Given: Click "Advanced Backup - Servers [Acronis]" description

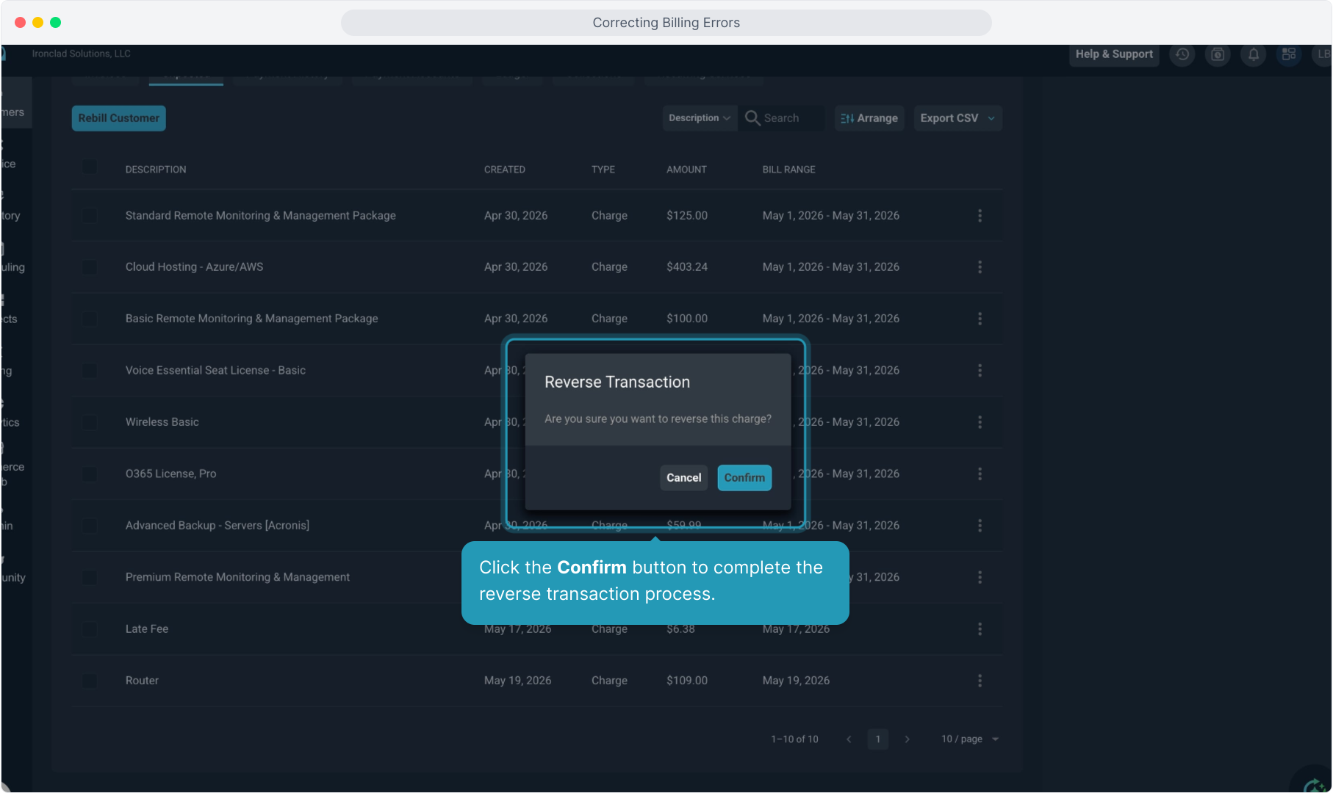Looking at the screenshot, I should pos(218,526).
